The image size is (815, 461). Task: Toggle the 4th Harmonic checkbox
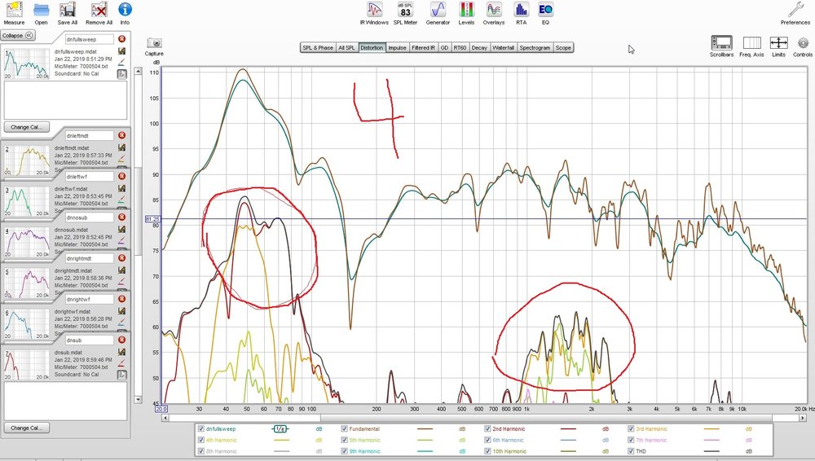[x=201, y=440]
